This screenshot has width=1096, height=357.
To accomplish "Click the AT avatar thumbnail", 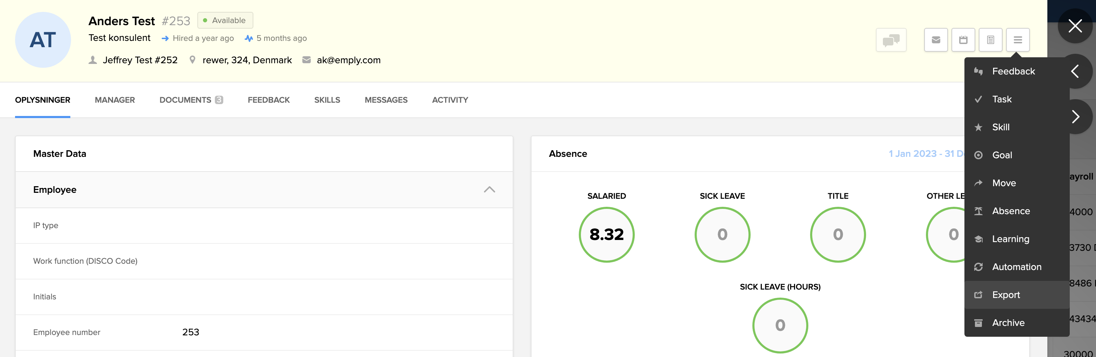I will coord(43,40).
